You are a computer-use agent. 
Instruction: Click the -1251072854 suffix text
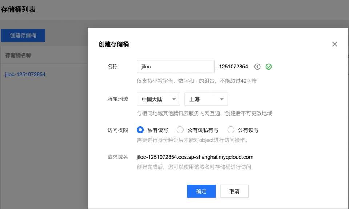pos(232,67)
